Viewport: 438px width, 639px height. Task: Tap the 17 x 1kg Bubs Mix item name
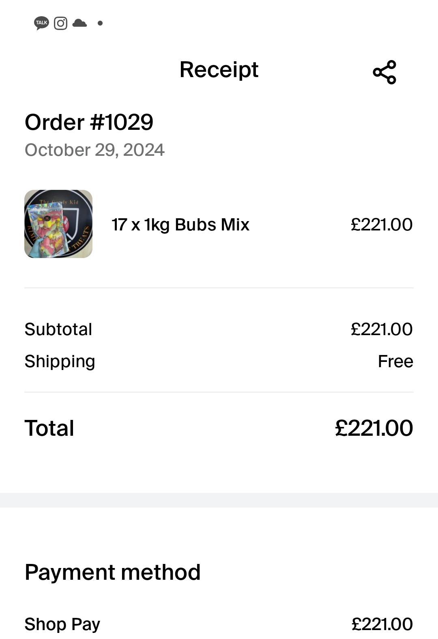[180, 224]
